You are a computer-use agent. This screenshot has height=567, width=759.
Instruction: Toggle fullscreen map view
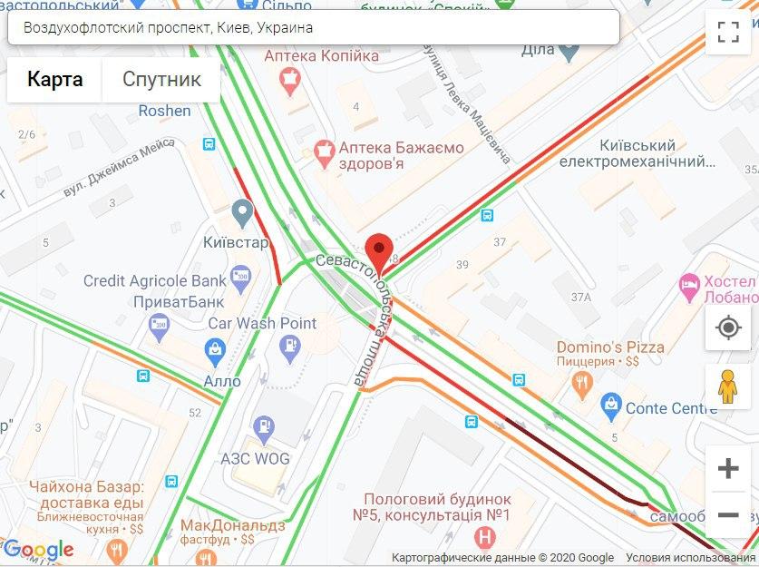[x=727, y=32]
